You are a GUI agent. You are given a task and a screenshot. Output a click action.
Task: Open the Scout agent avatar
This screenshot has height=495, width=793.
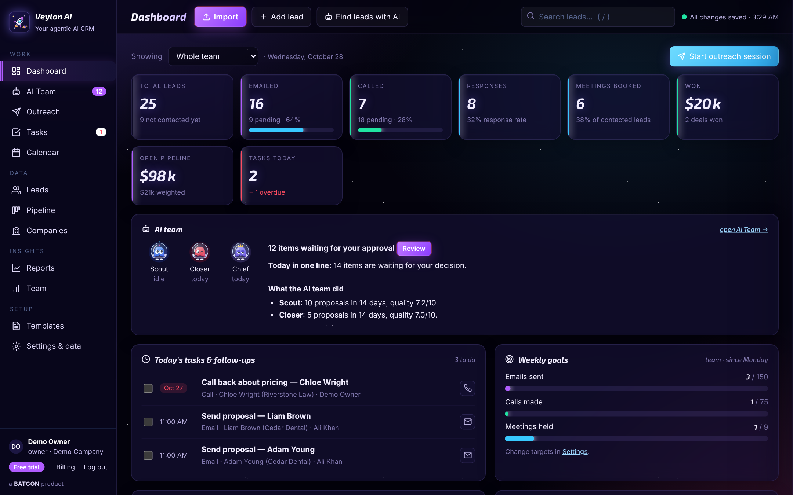click(x=159, y=252)
